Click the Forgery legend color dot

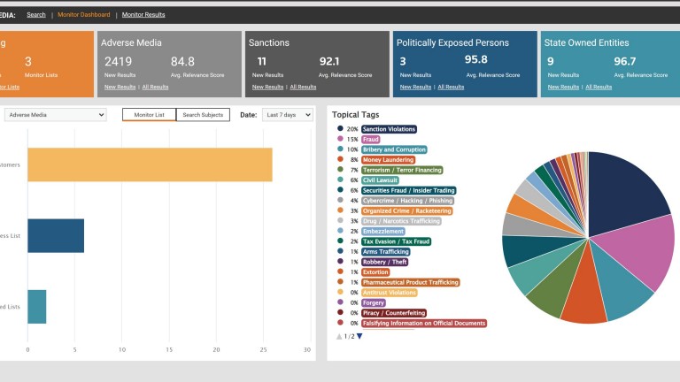click(x=340, y=302)
